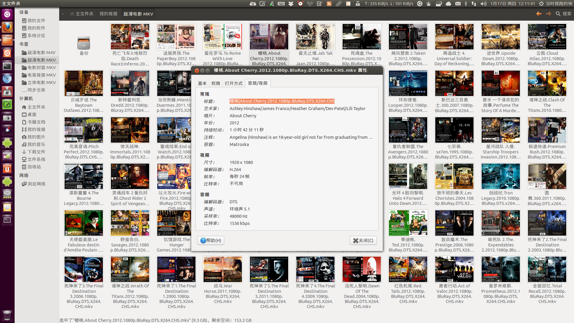This screenshot has height=323, width=574.
Task: Click 超清电影 MKV path bar button
Action: pos(138,14)
